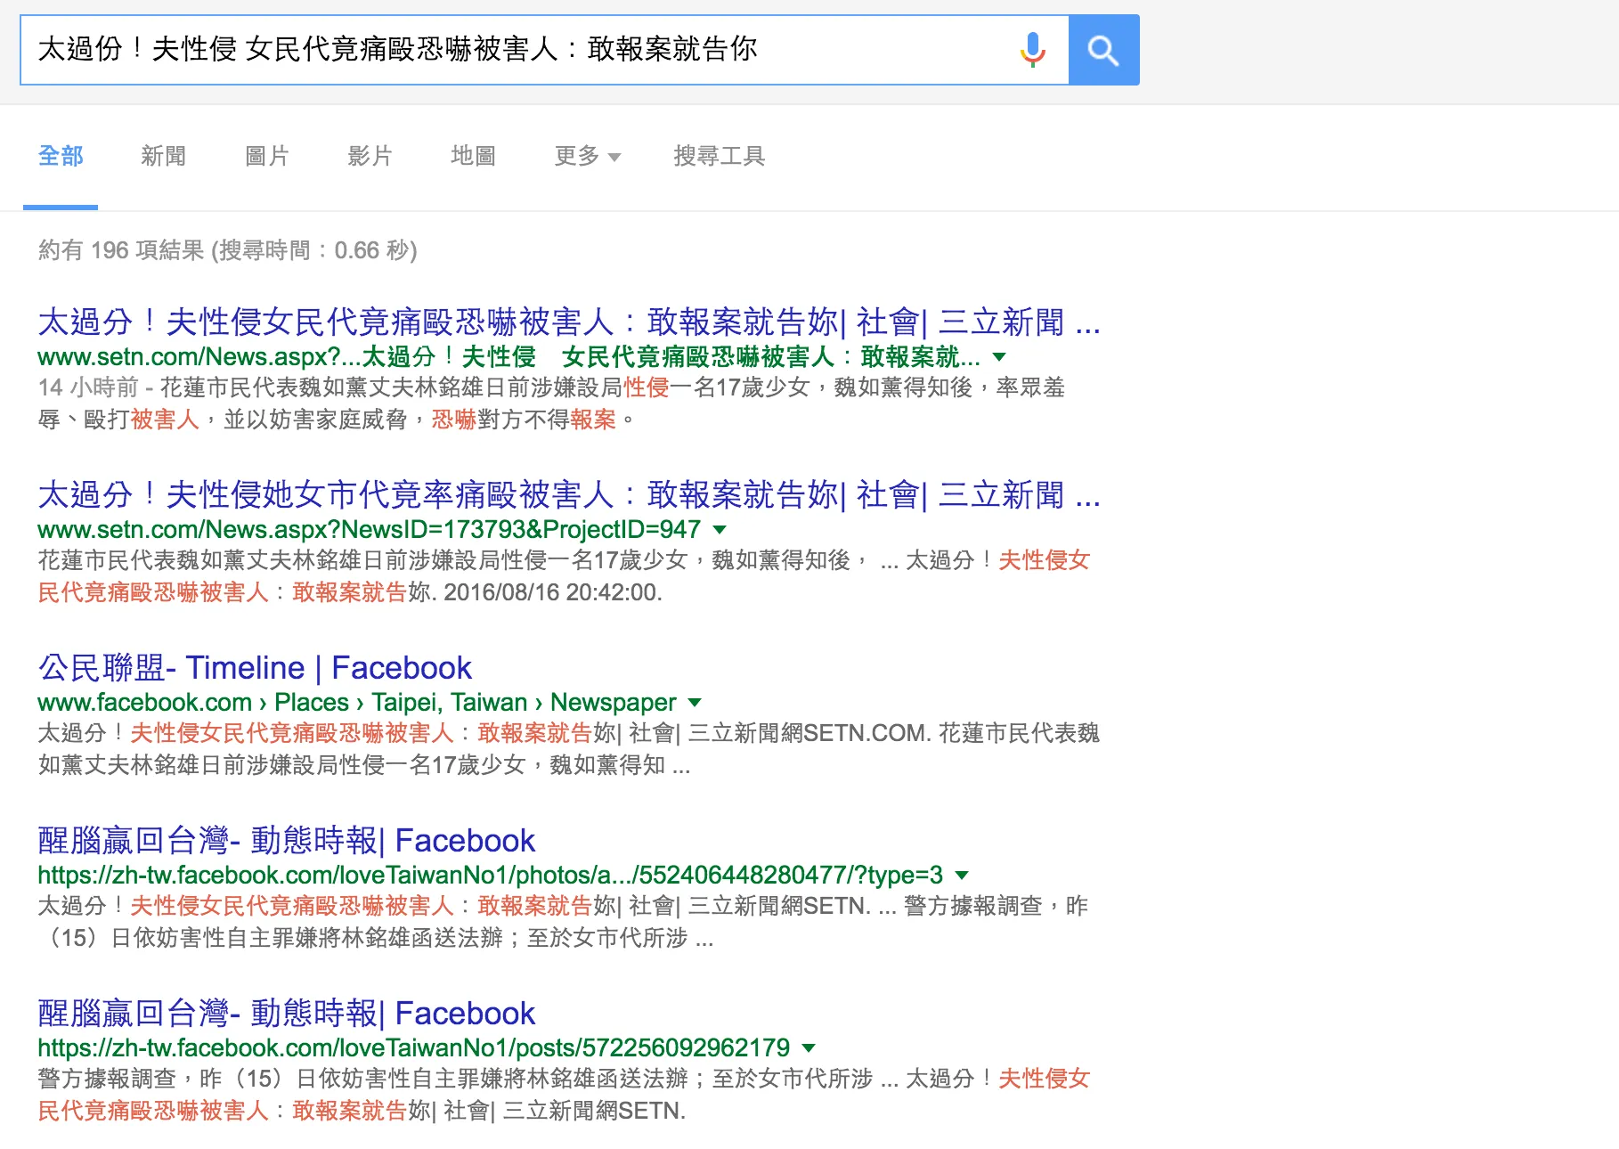1619x1149 pixels.
Task: Open the 醒腦贏回台灣 Facebook photo post
Action: point(286,841)
